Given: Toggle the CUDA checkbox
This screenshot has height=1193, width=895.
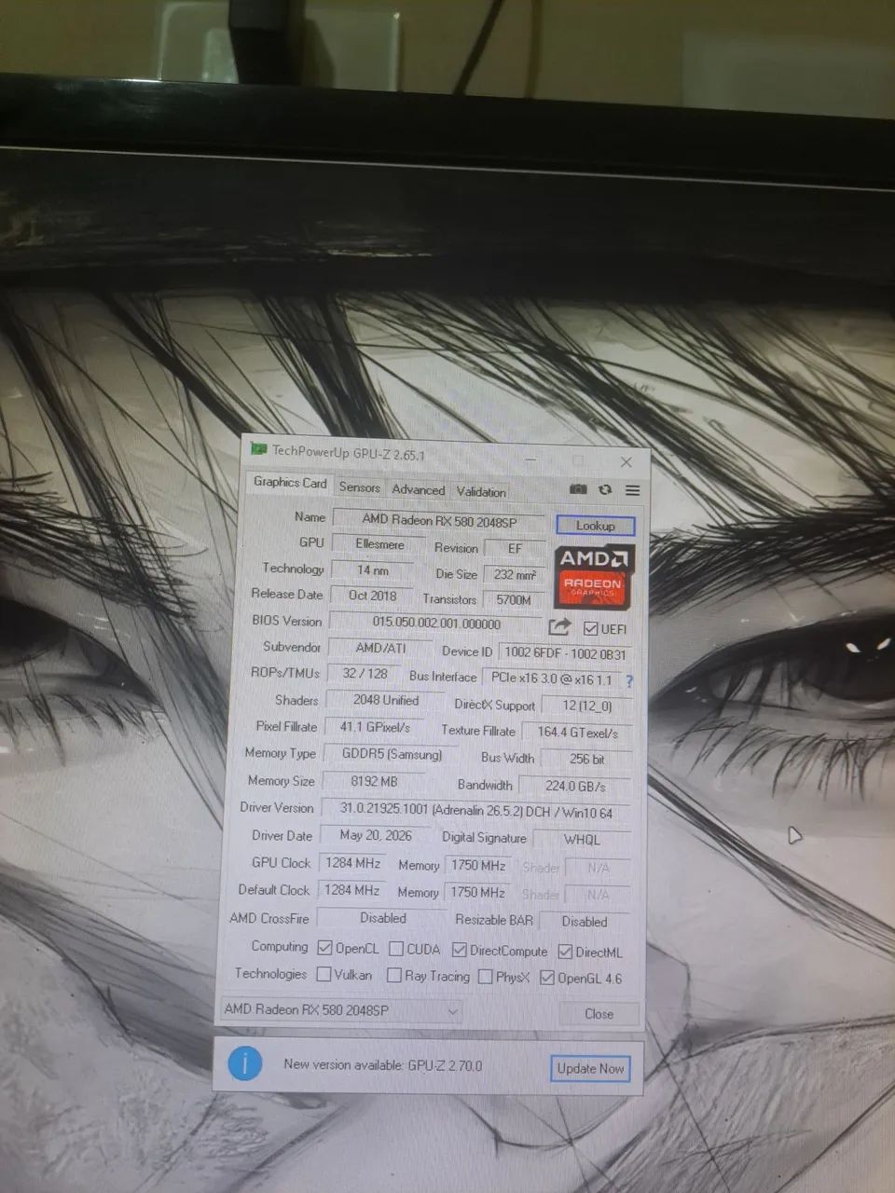Looking at the screenshot, I should tap(396, 949).
